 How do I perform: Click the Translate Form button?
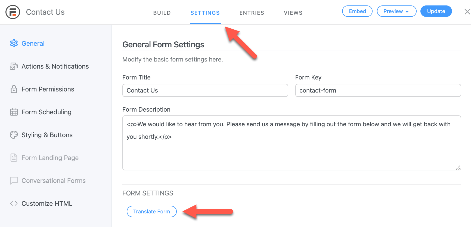pos(151,211)
